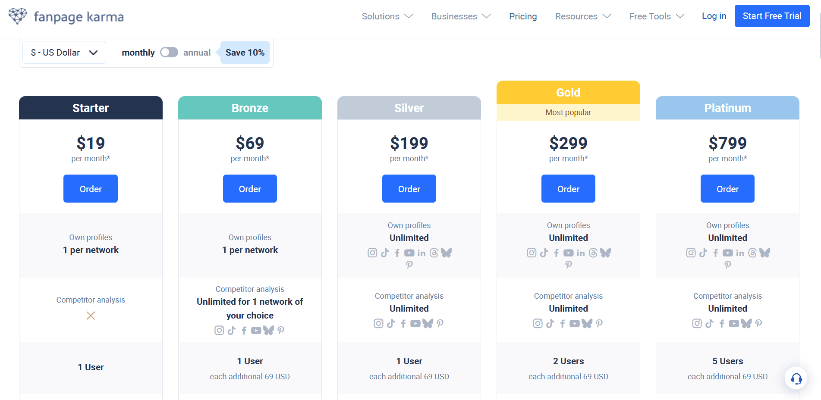Select the Instagram icon under Silver own profiles
The image size is (821, 400).
point(372,253)
